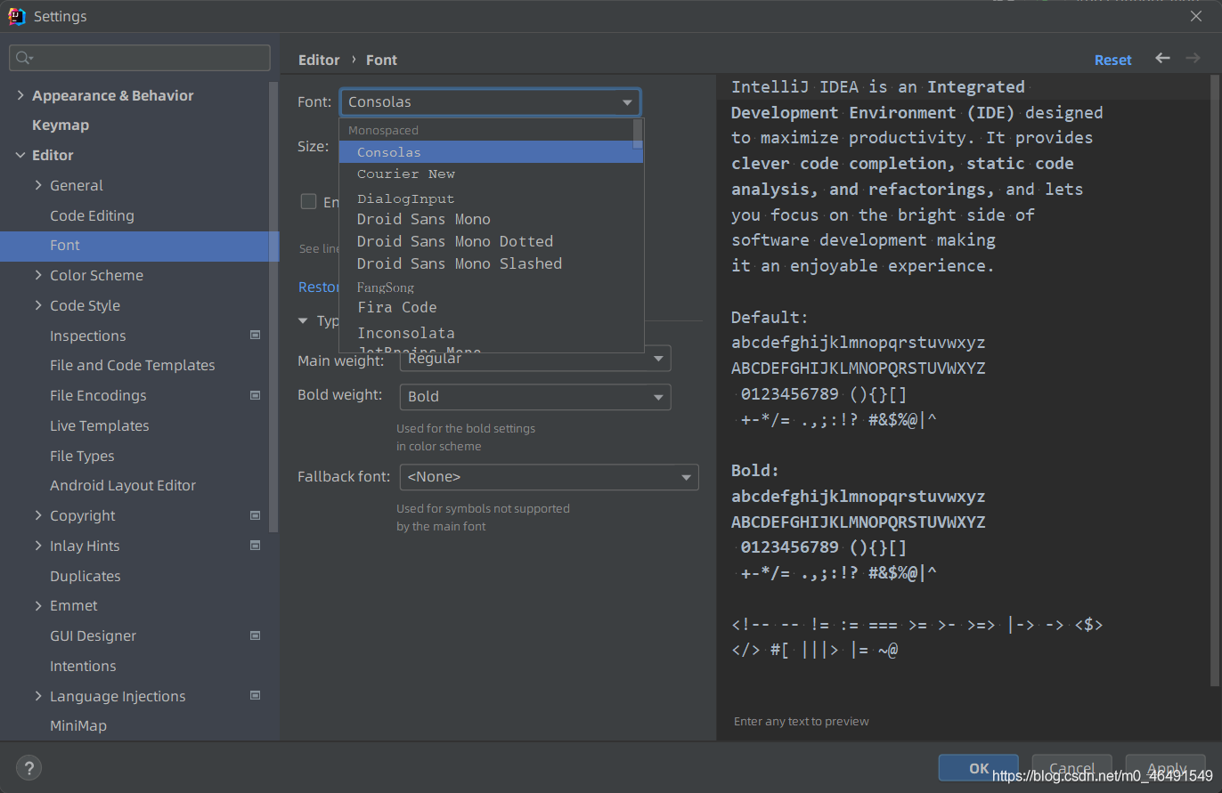This screenshot has height=793, width=1222.
Task: Open the GUI Designer page
Action: [94, 635]
